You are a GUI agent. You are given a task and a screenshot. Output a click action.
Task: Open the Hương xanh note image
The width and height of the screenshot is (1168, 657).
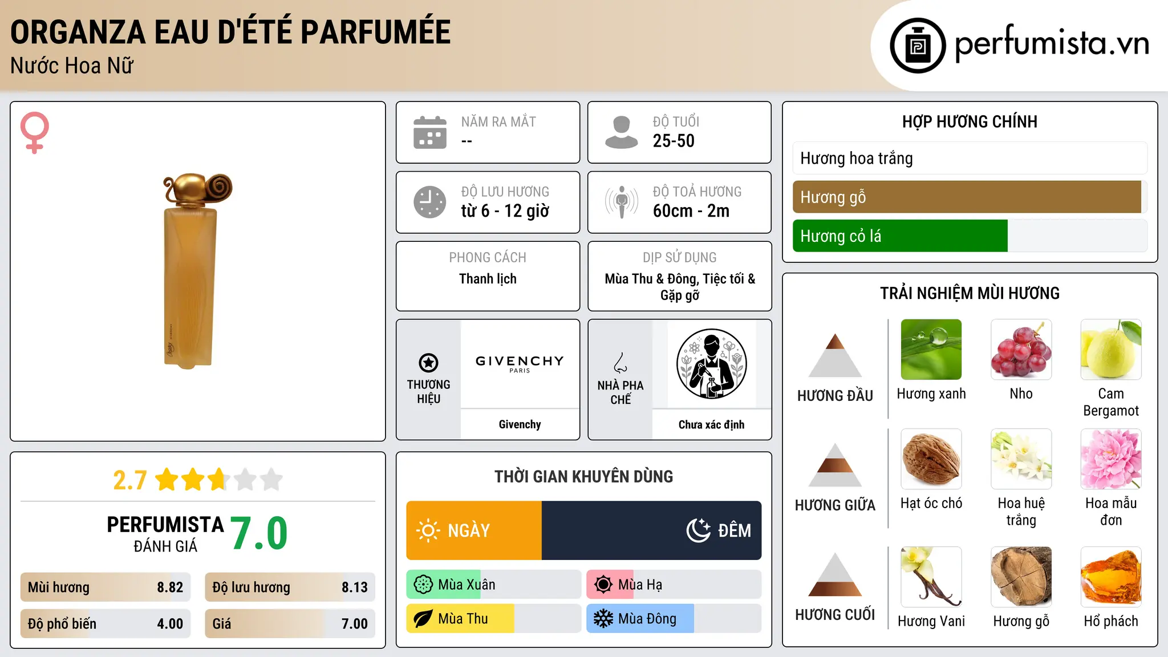click(931, 350)
